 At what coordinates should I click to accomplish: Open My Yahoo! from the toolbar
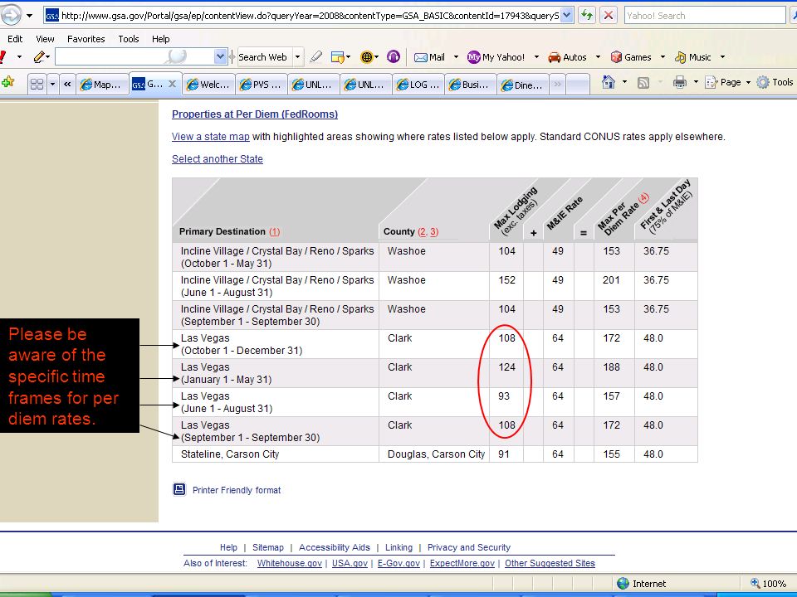pos(496,57)
